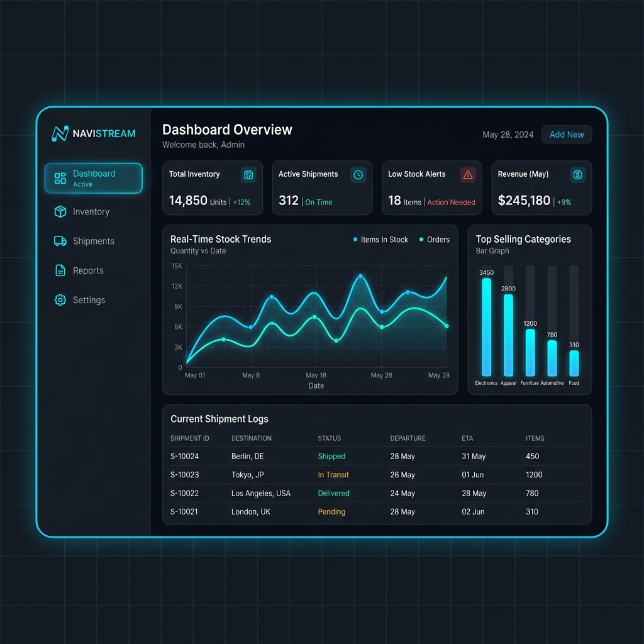Click the Pending status label

tap(331, 512)
